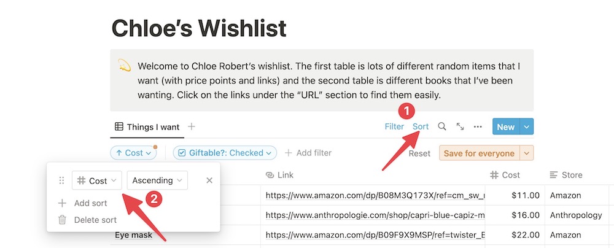Click the trash icon for Delete sort
614x248 pixels.
[x=62, y=220]
